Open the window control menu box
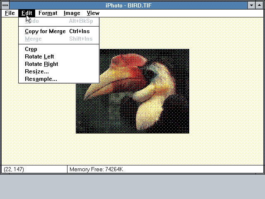The image size is (265, 199). tap(5, 5)
